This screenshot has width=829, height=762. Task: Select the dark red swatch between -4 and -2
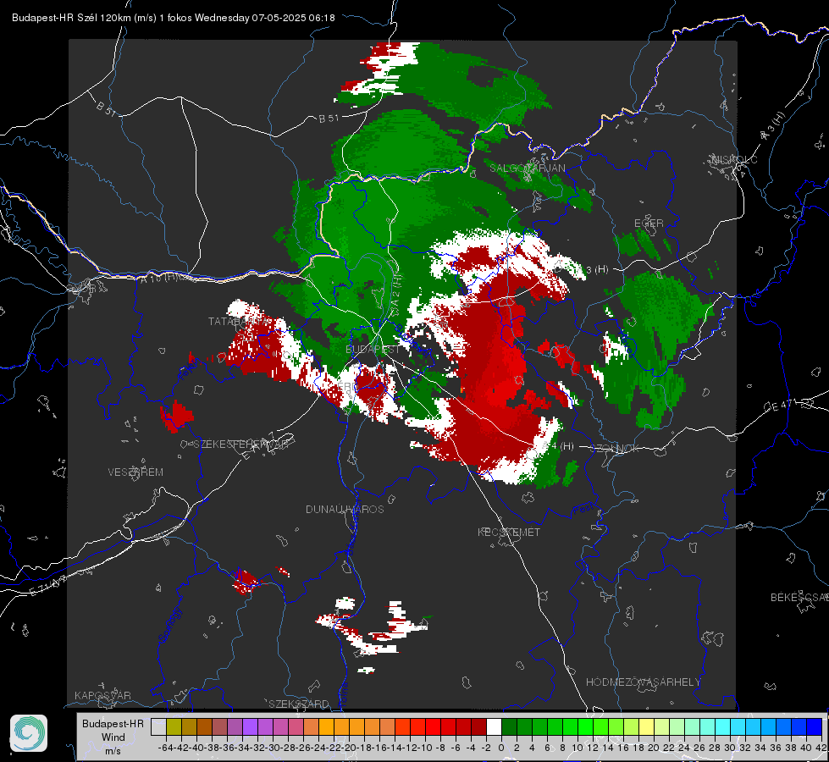pos(478,727)
